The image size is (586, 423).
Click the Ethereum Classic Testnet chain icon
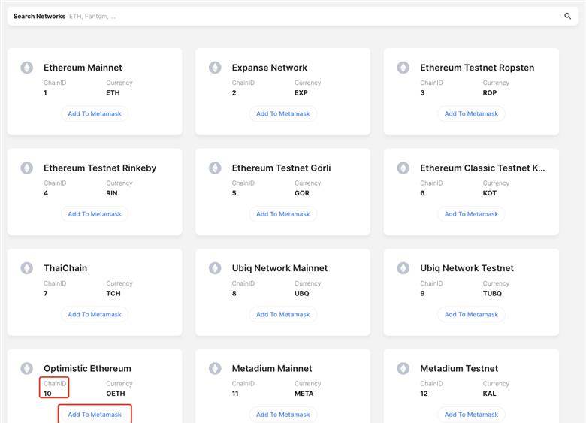point(403,168)
